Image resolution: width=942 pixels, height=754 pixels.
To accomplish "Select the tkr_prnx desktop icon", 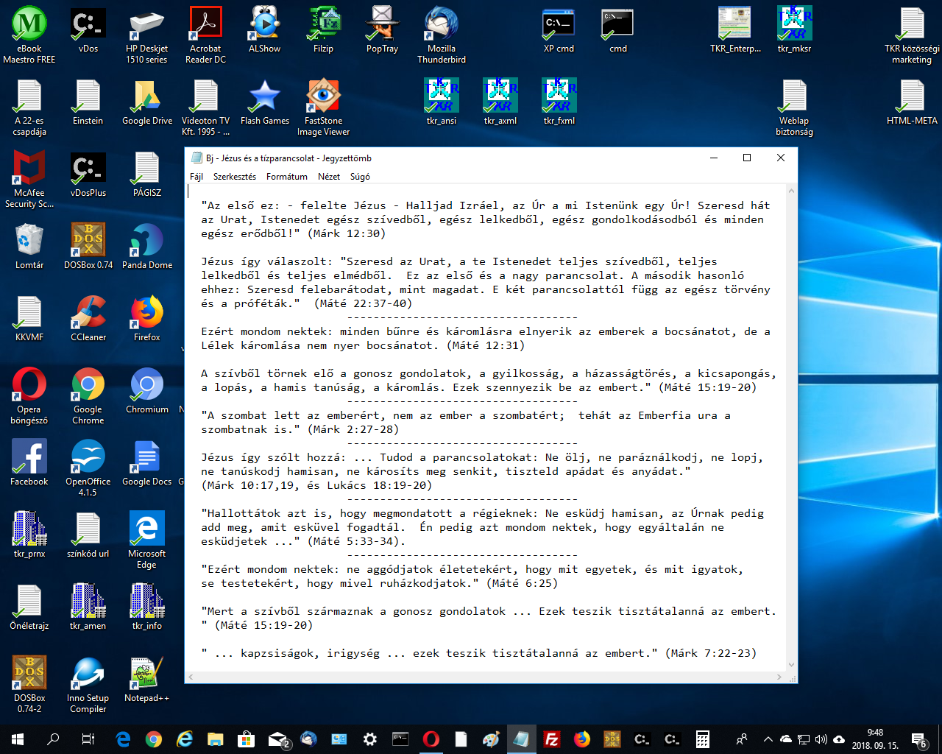I will tap(29, 536).
